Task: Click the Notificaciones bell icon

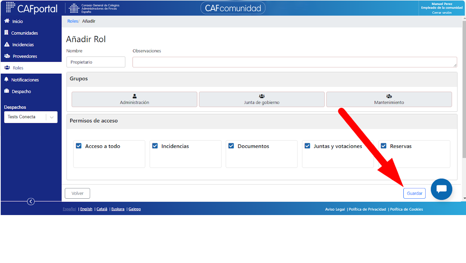Action: tap(6, 79)
